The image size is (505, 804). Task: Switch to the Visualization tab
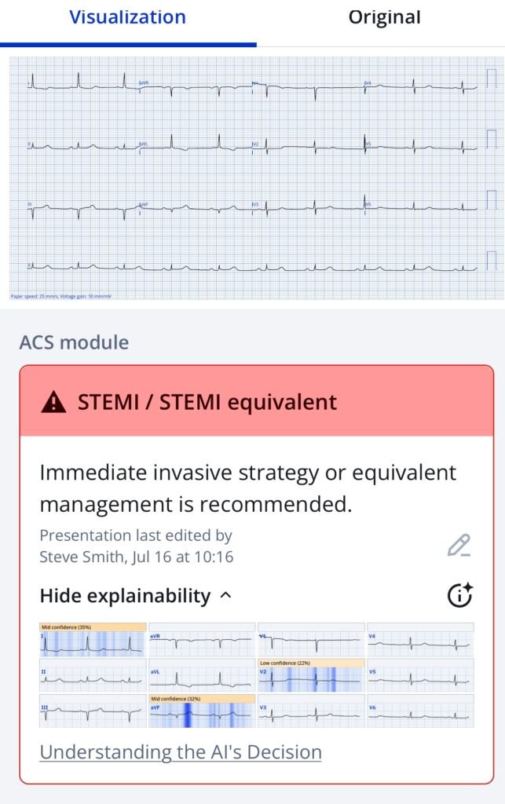pos(127,17)
